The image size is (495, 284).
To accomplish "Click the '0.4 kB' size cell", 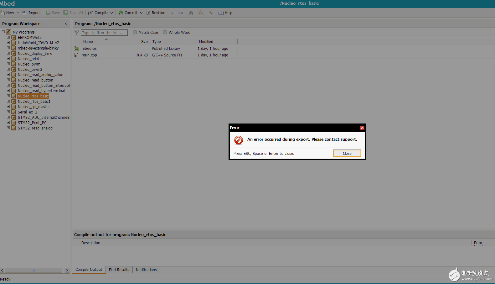I will coord(142,55).
